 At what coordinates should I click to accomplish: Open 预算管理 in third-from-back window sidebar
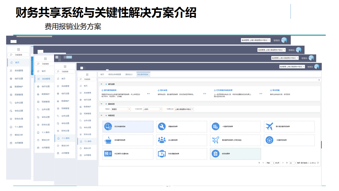(x=65, y=108)
